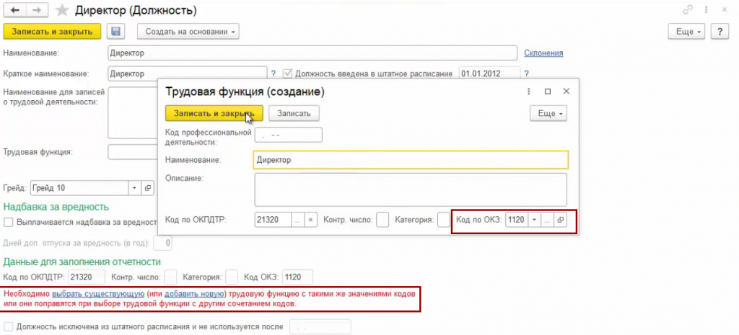Open the Грейд 10 item form icon
739x335 pixels.
click(x=147, y=188)
